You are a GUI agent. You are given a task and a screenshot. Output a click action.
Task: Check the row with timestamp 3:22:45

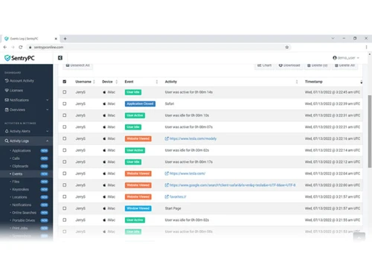[65, 92]
